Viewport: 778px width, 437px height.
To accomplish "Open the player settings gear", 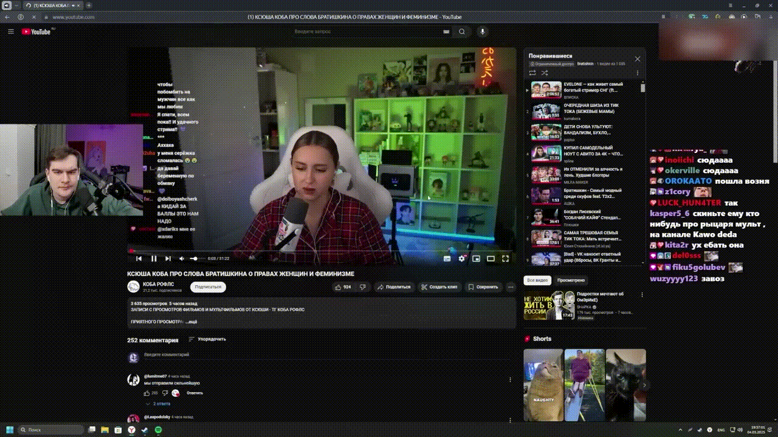I will [462, 259].
